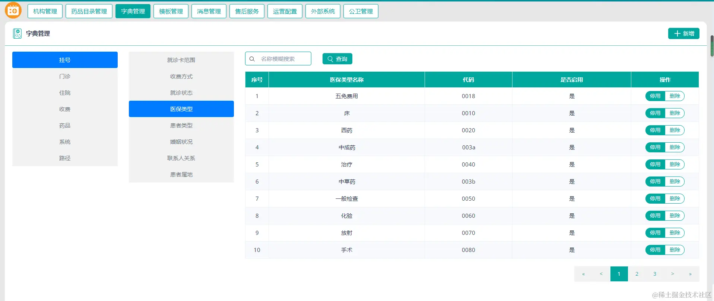This screenshot has width=714, height=301.
Task: Disable 床 row with 停用
Action: [655, 113]
